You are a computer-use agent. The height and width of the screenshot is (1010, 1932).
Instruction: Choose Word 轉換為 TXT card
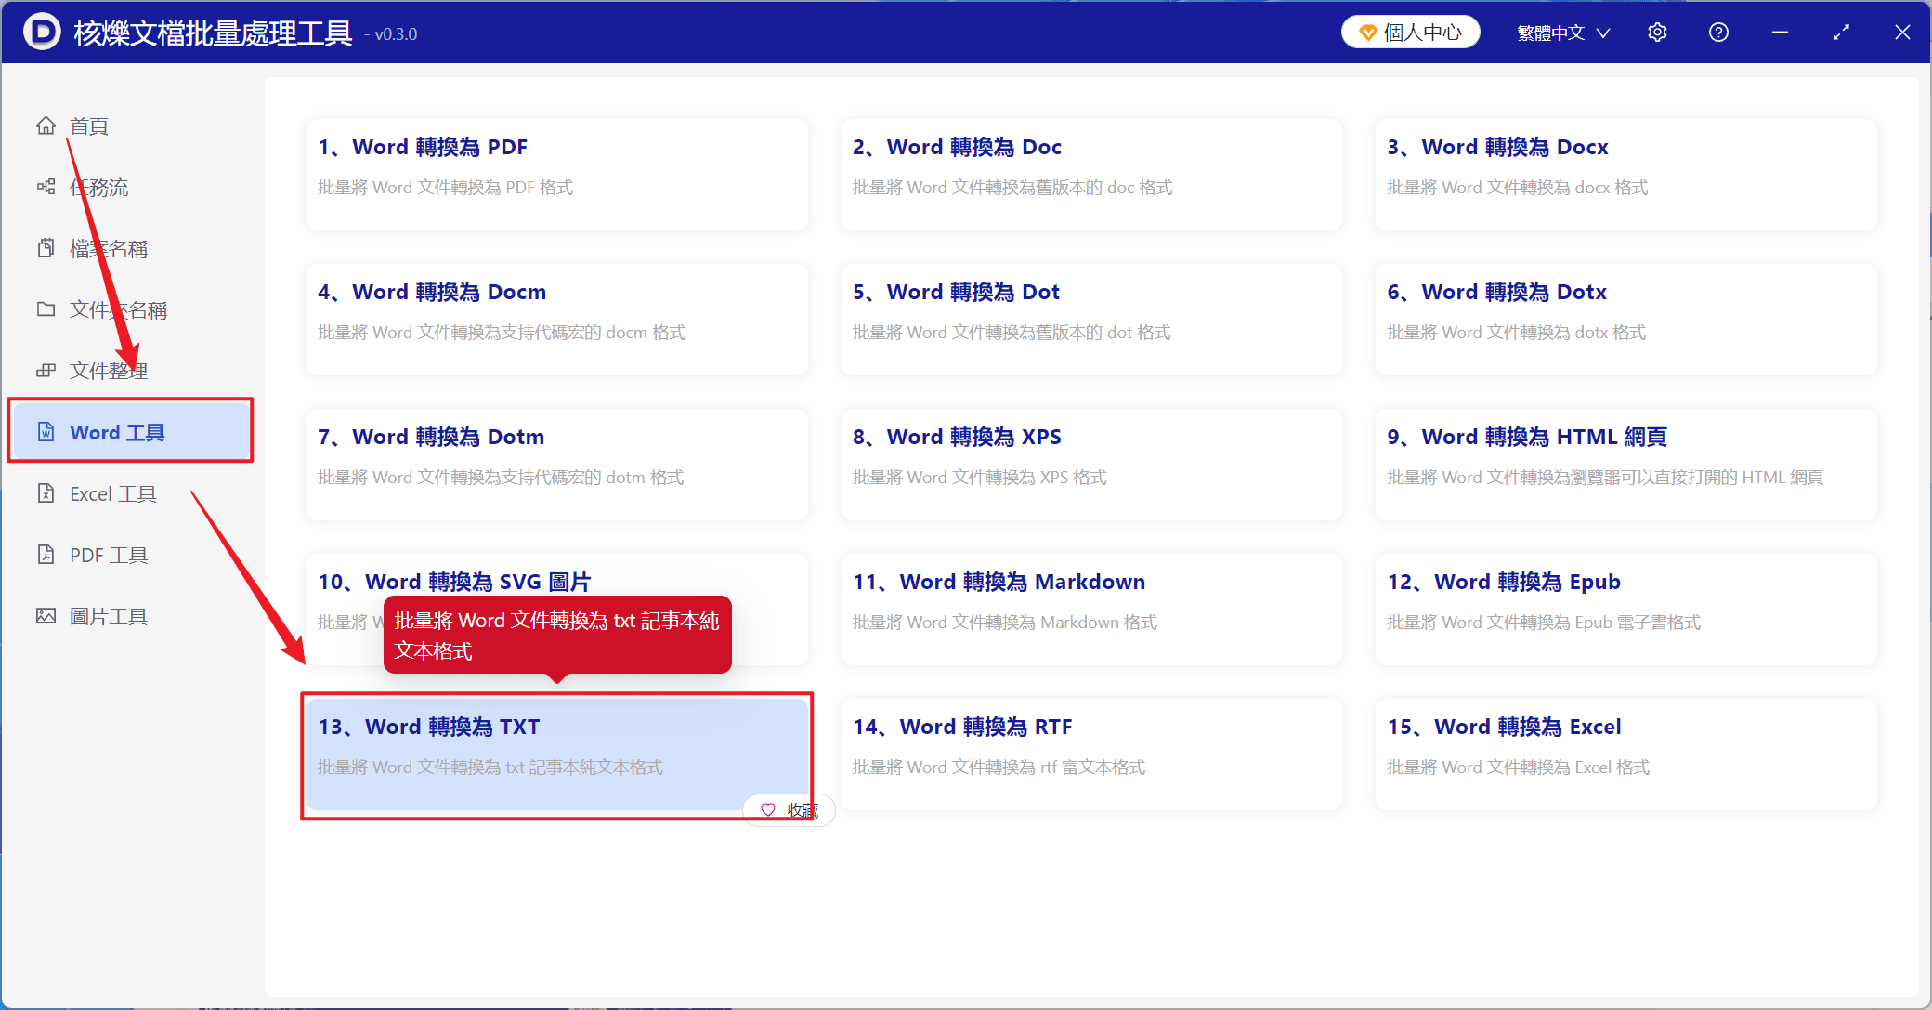tap(557, 754)
